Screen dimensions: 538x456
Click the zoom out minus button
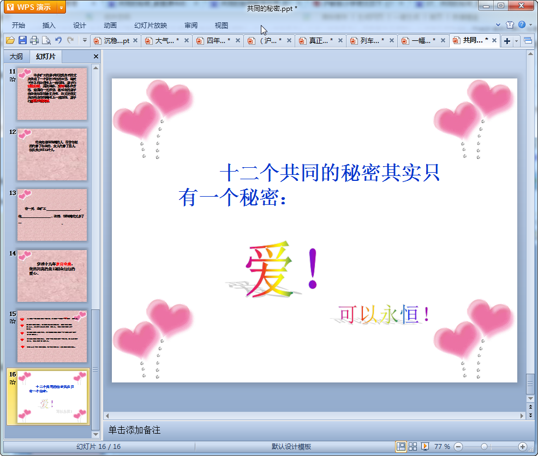458,447
